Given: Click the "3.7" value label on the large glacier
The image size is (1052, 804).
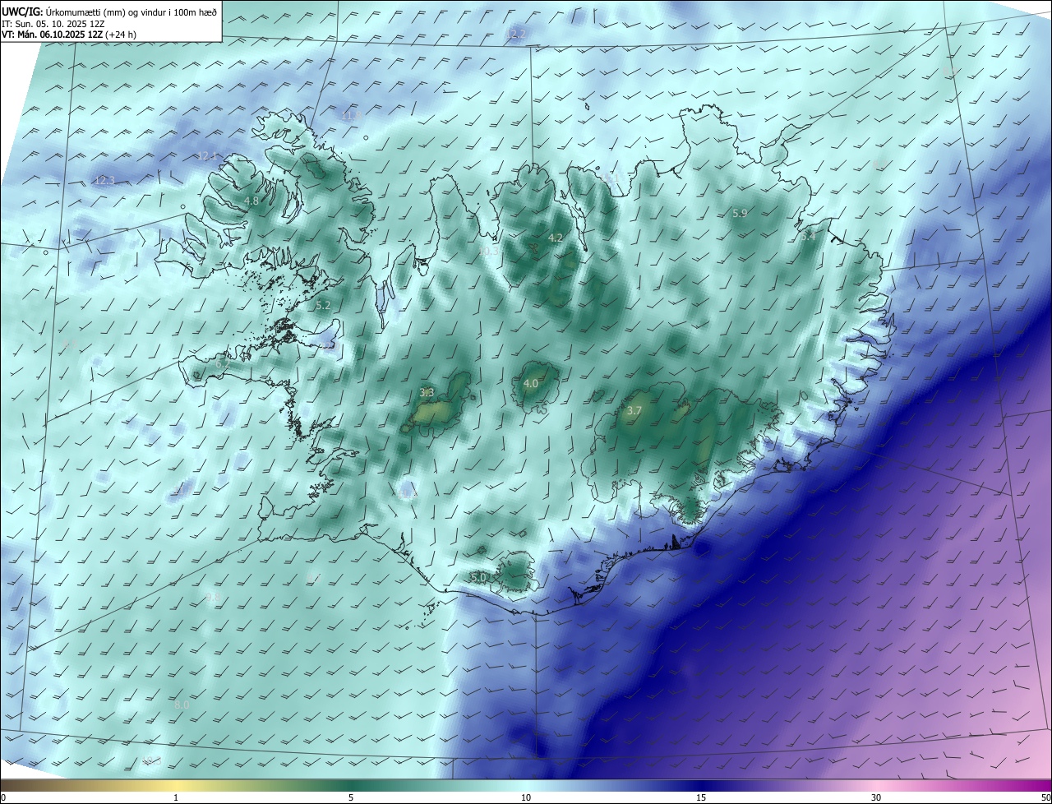Looking at the screenshot, I should coord(634,410).
